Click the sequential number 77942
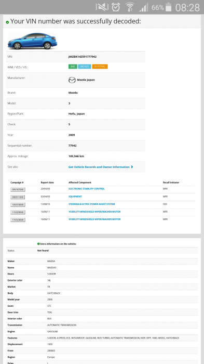 click(72, 146)
